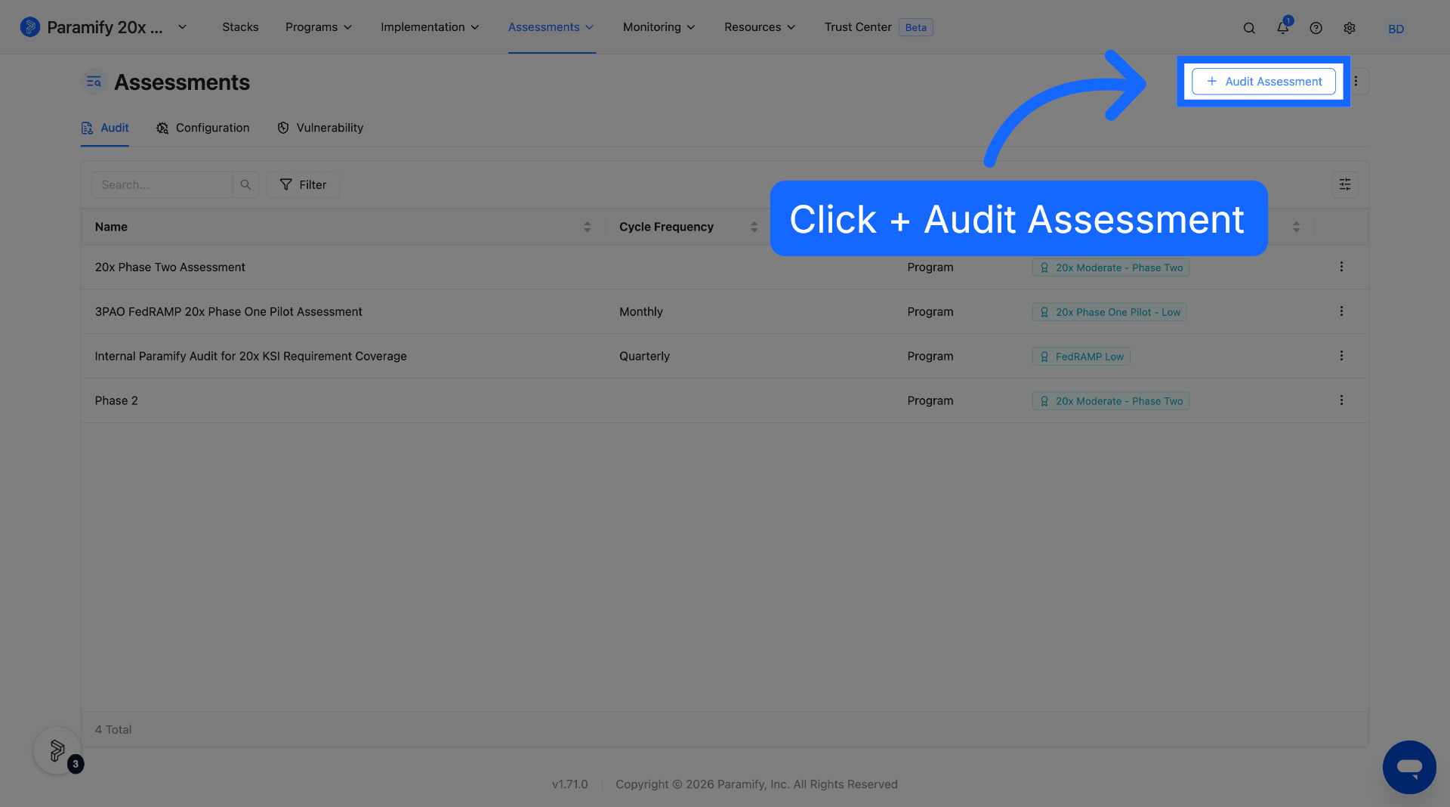Expand the Implementation menu
The image size is (1450, 807).
[430, 27]
